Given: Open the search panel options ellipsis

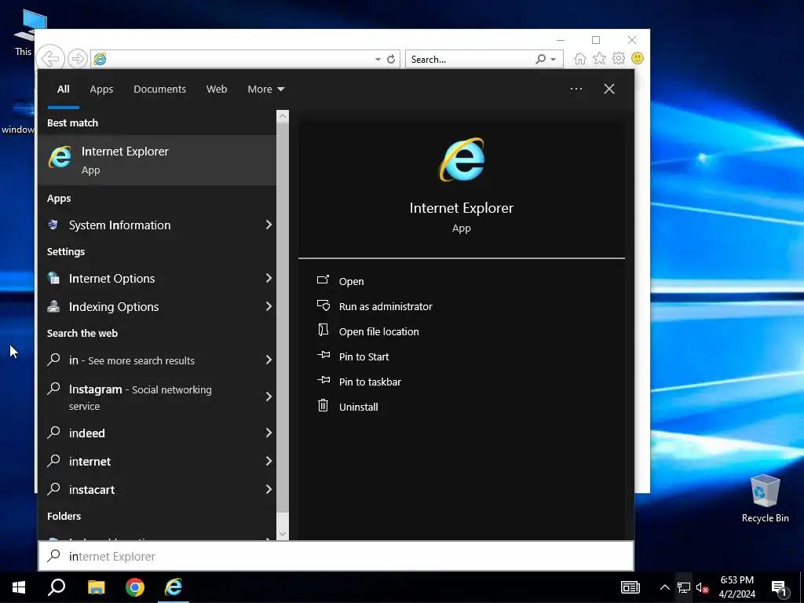Looking at the screenshot, I should click(576, 89).
